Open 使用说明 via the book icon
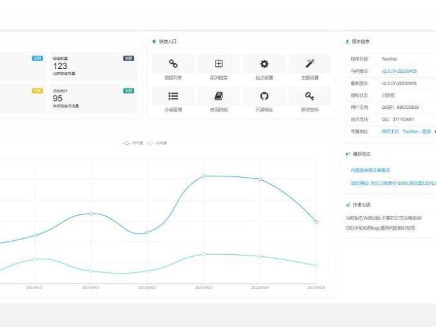This screenshot has height=327, width=436. tap(219, 96)
